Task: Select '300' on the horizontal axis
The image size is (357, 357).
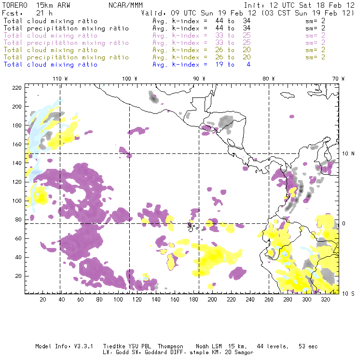Action: coord(306,300)
